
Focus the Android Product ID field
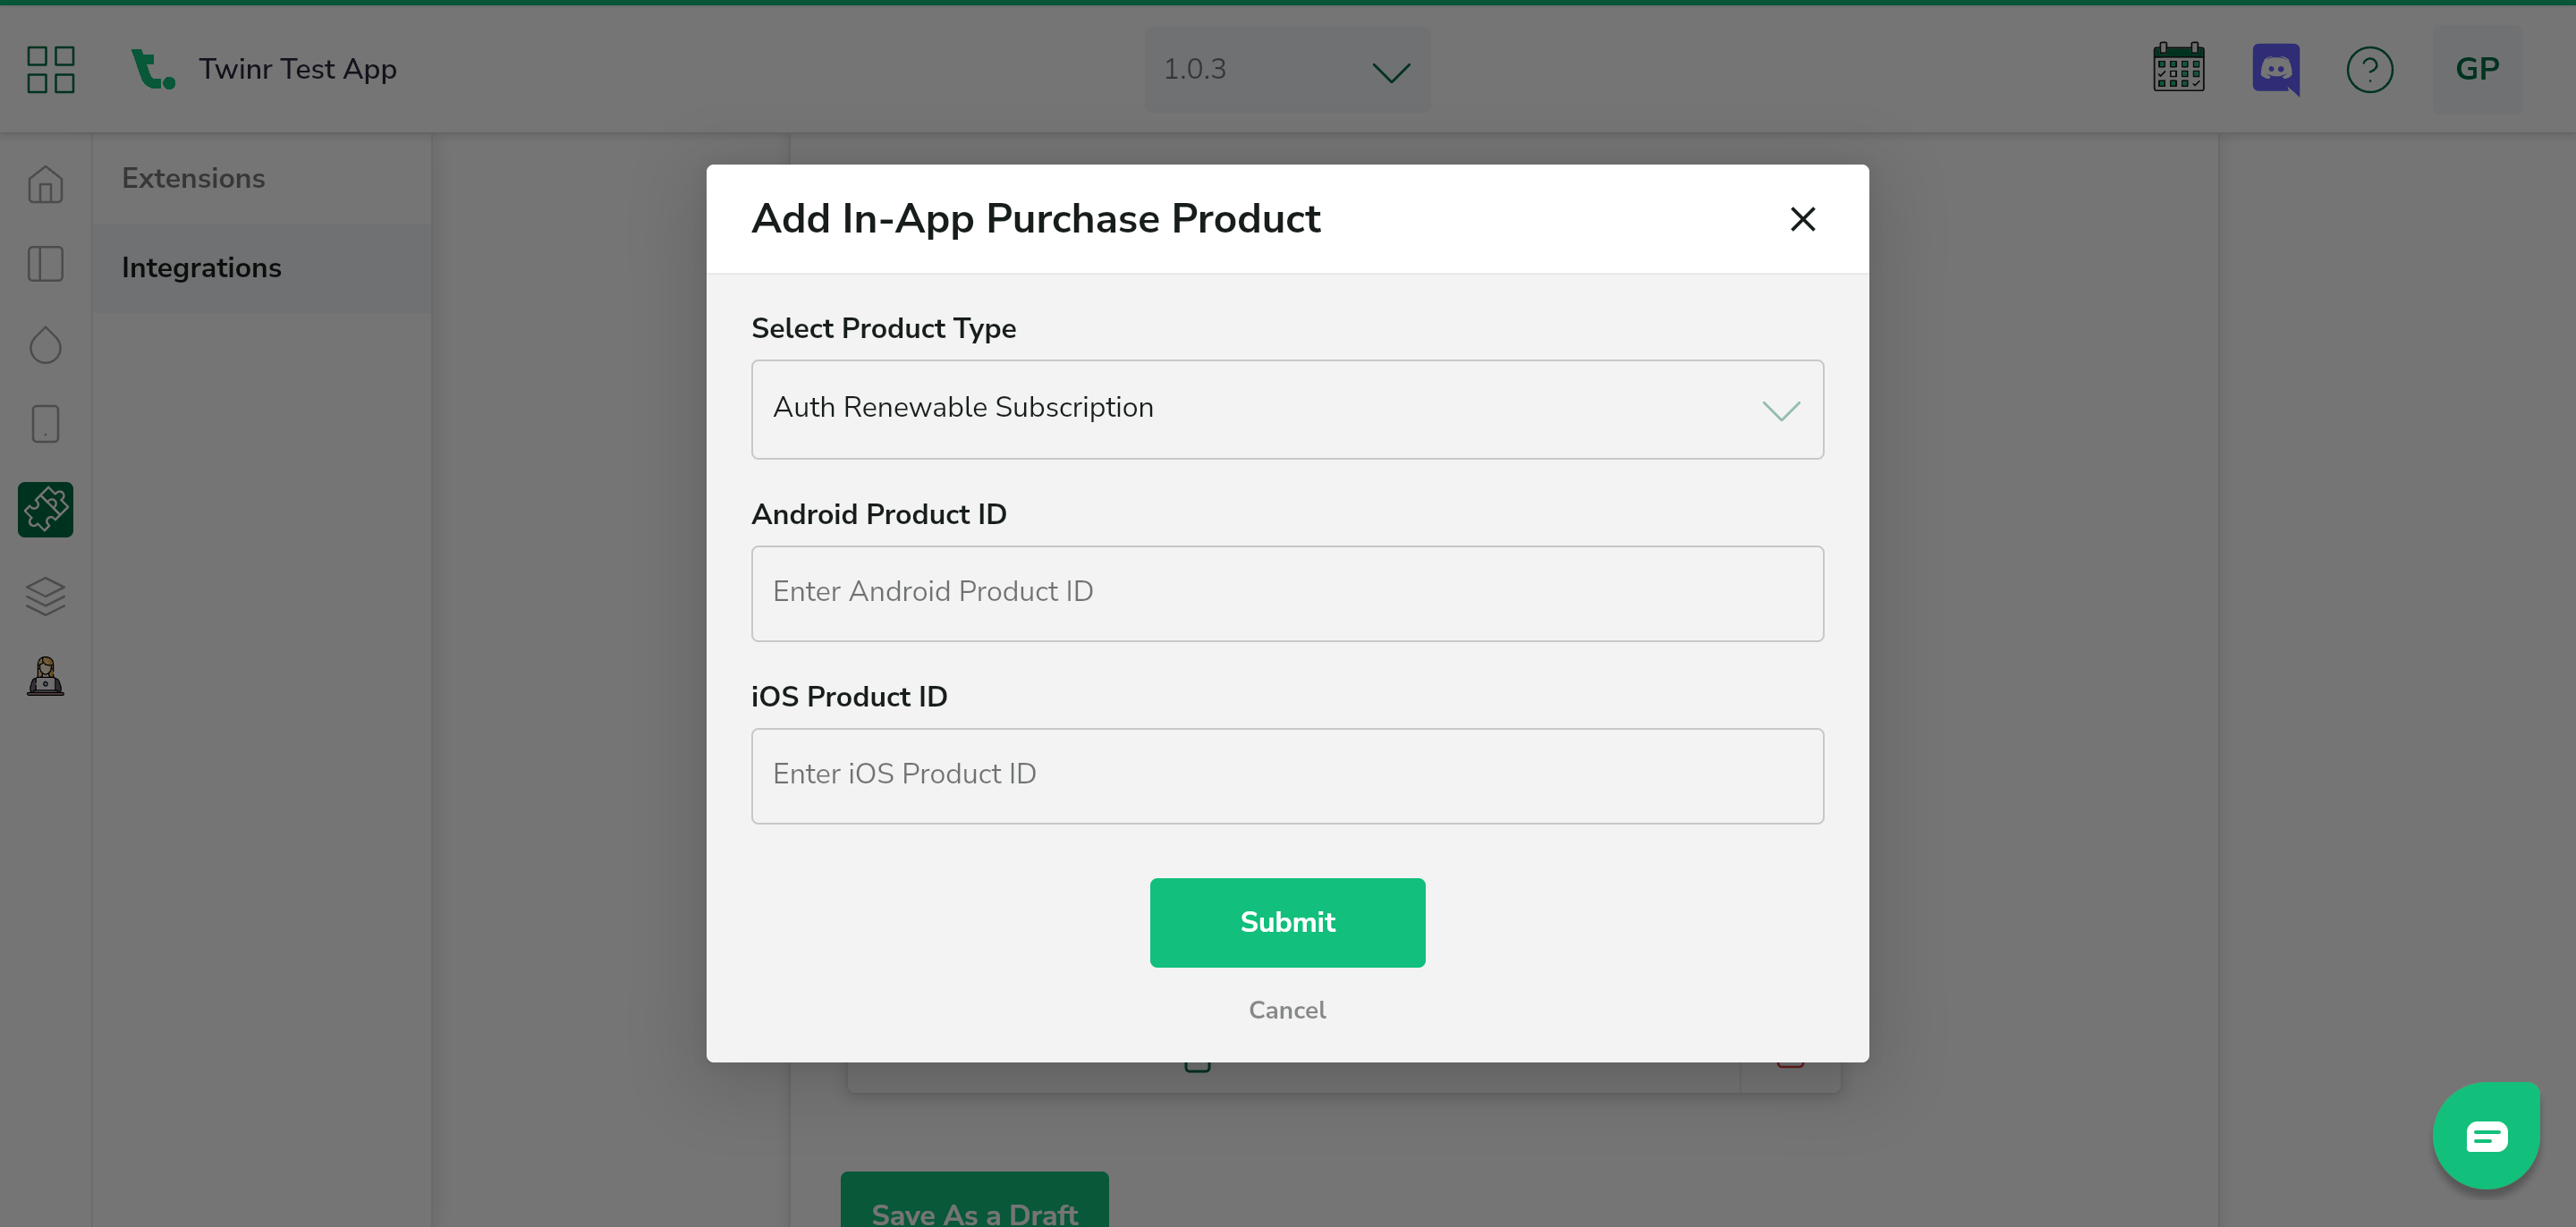pyautogui.click(x=1287, y=593)
